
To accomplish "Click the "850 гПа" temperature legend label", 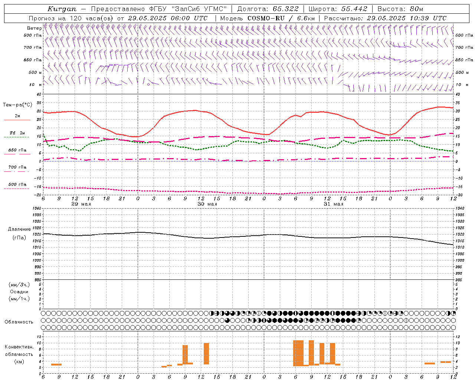I will tap(17, 150).
